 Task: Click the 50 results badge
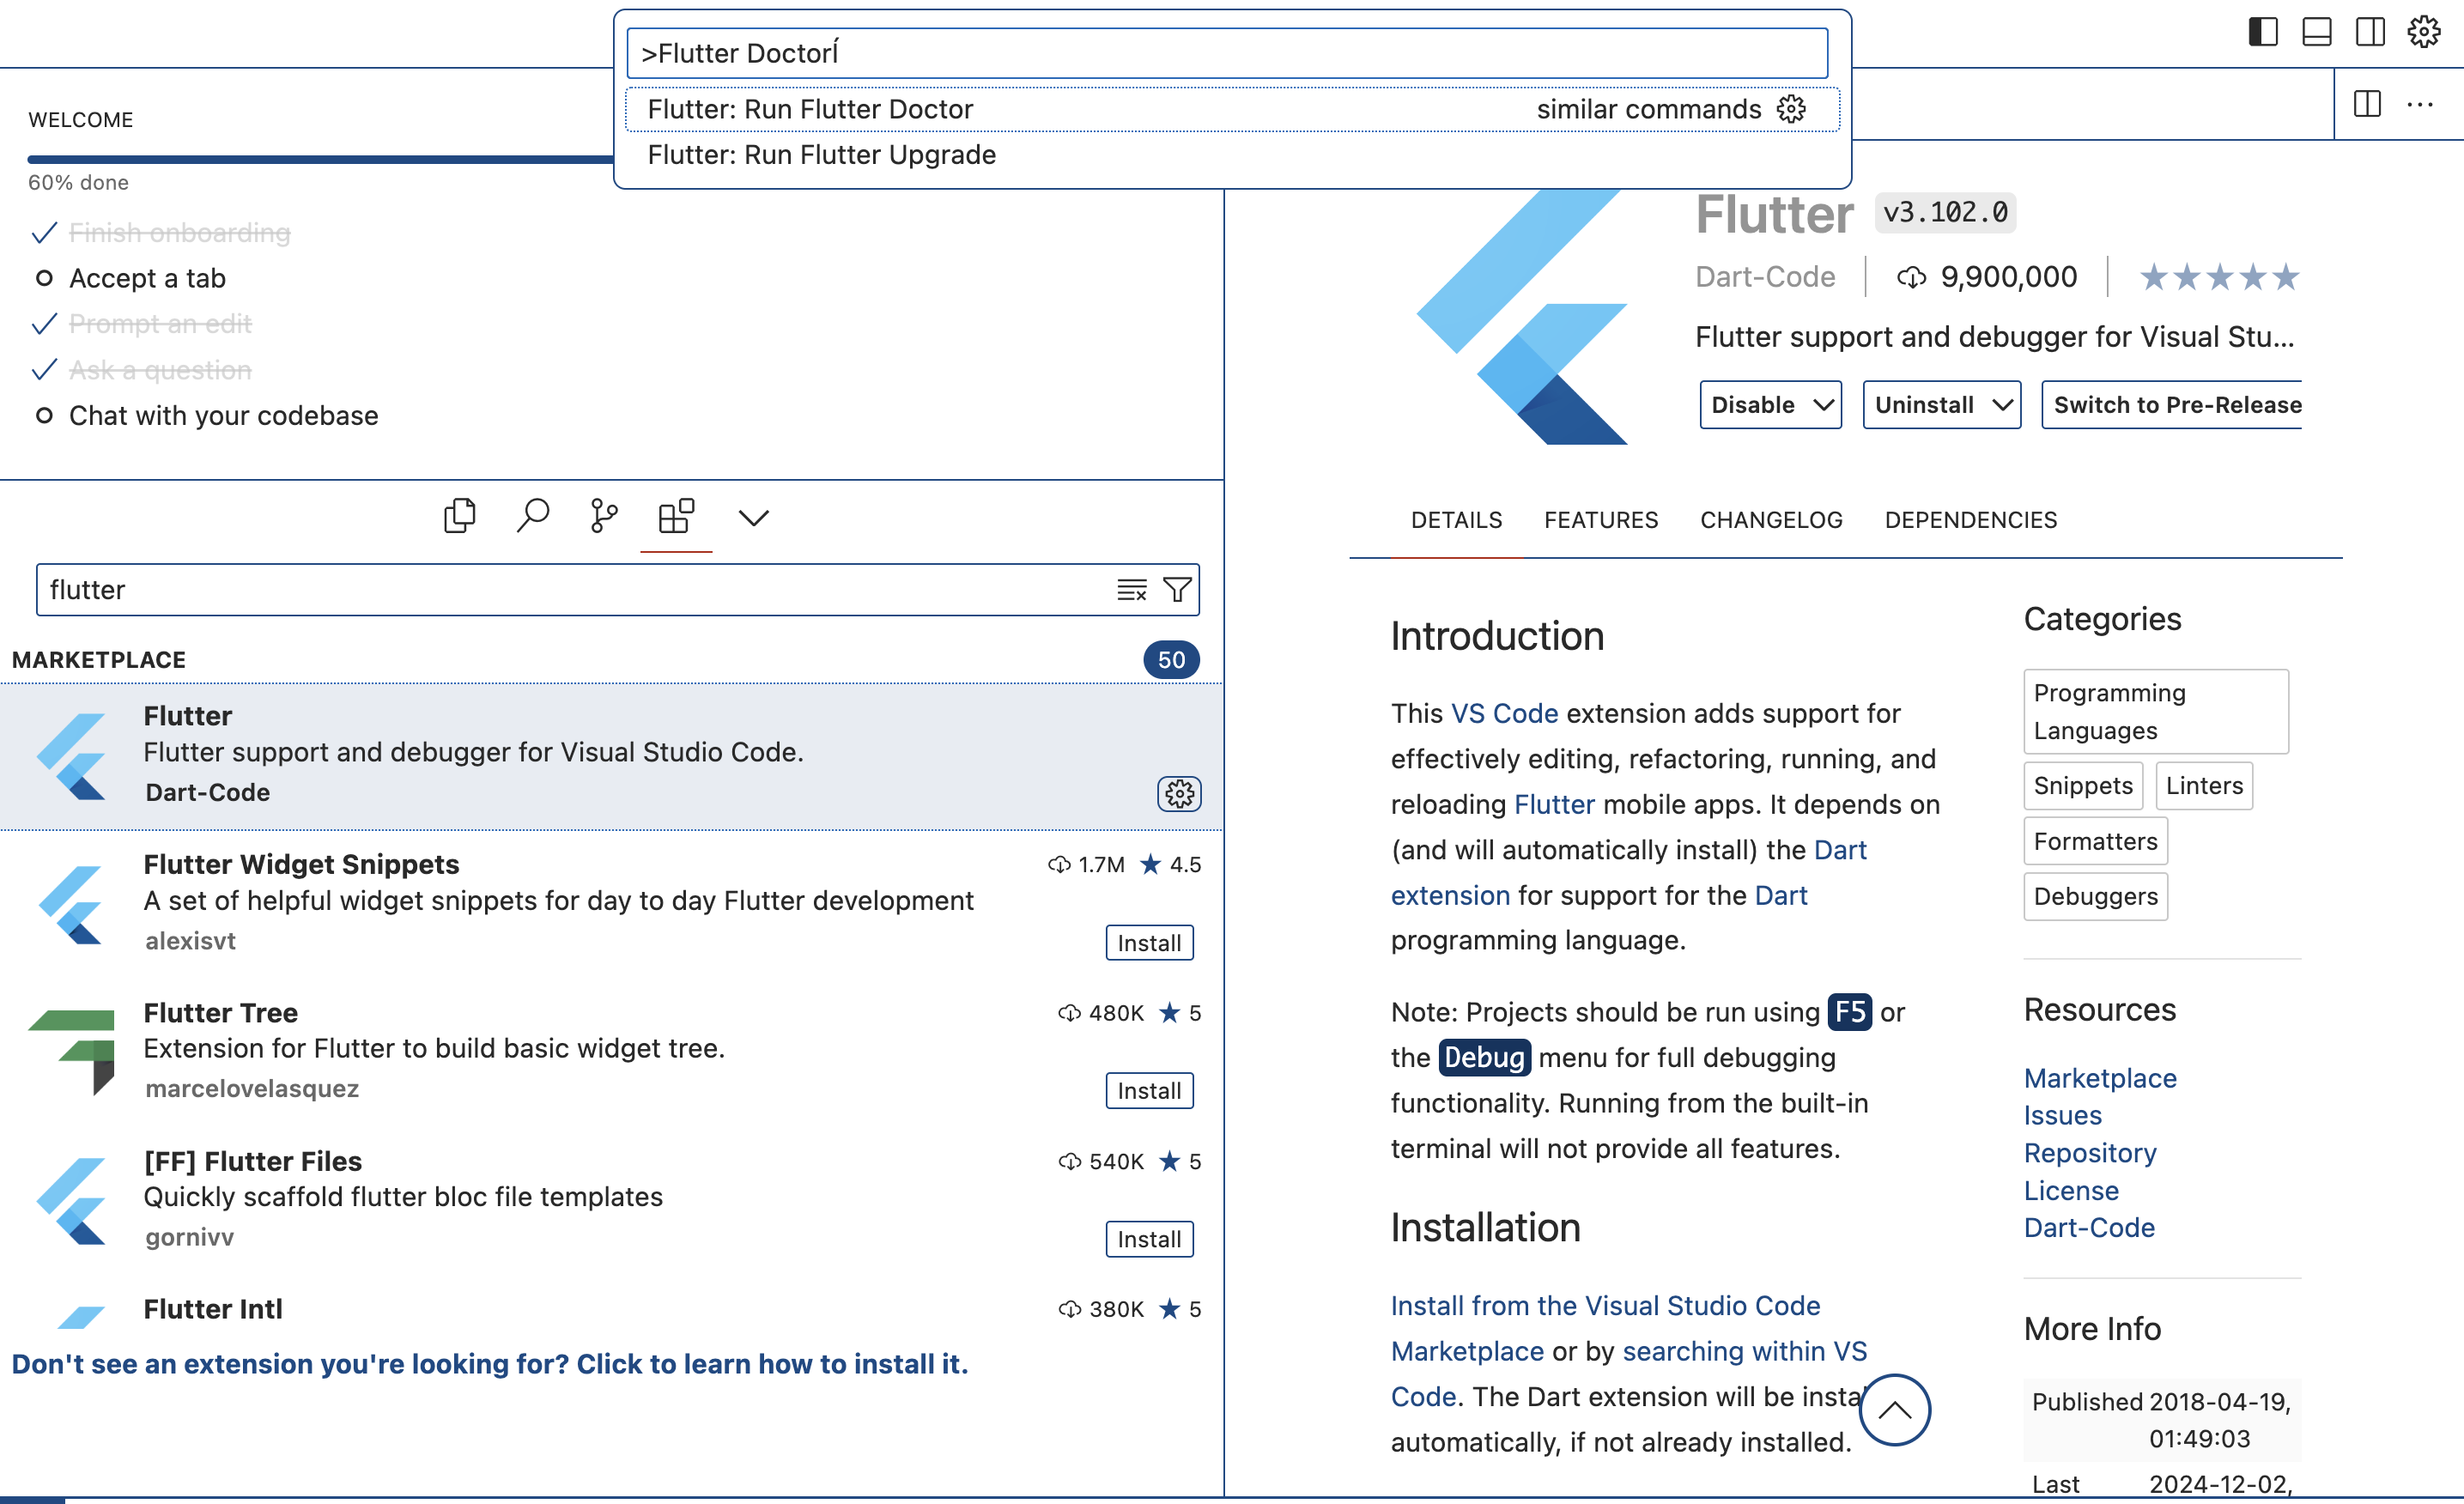point(1171,660)
